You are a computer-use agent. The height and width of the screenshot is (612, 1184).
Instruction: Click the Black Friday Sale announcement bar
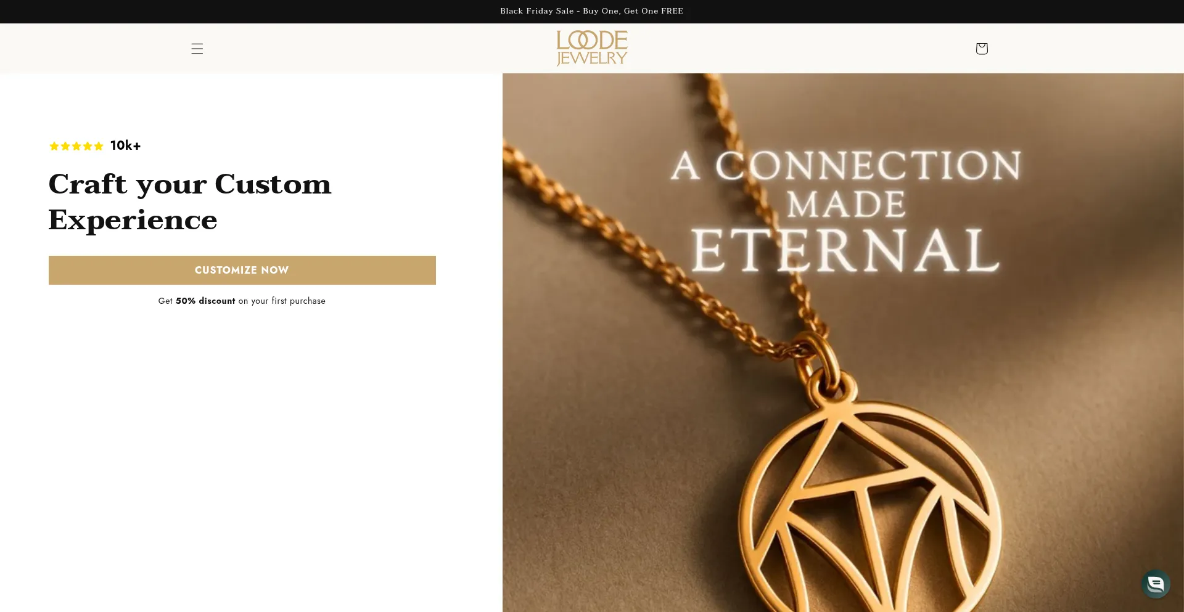(592, 11)
